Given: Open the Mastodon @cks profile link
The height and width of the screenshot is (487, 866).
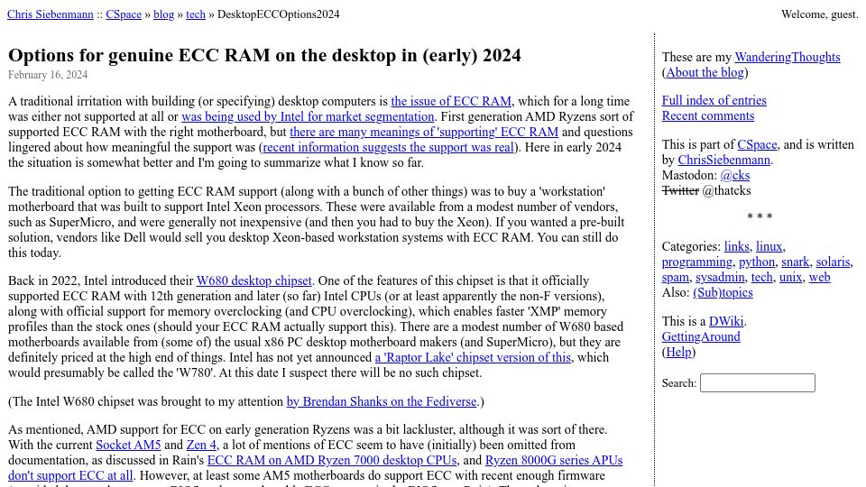Looking at the screenshot, I should [x=735, y=175].
